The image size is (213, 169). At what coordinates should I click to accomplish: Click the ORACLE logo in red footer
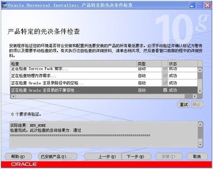coord(24,164)
